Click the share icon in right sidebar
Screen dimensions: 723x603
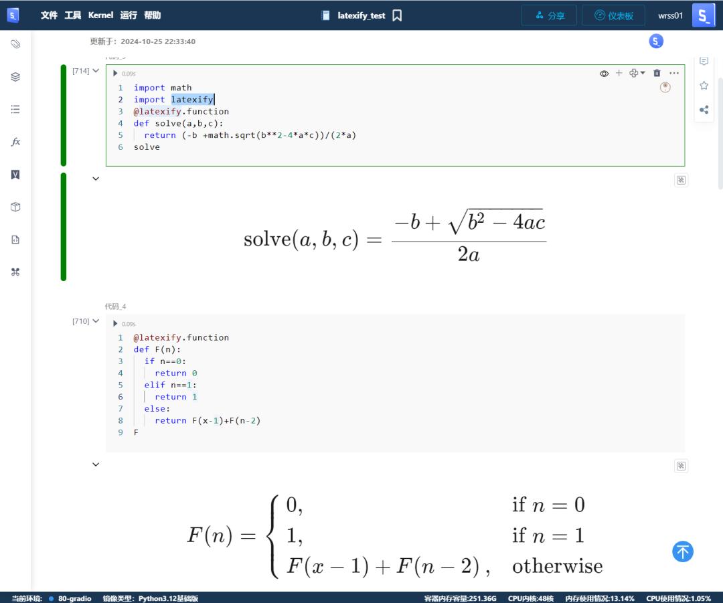[x=704, y=109]
